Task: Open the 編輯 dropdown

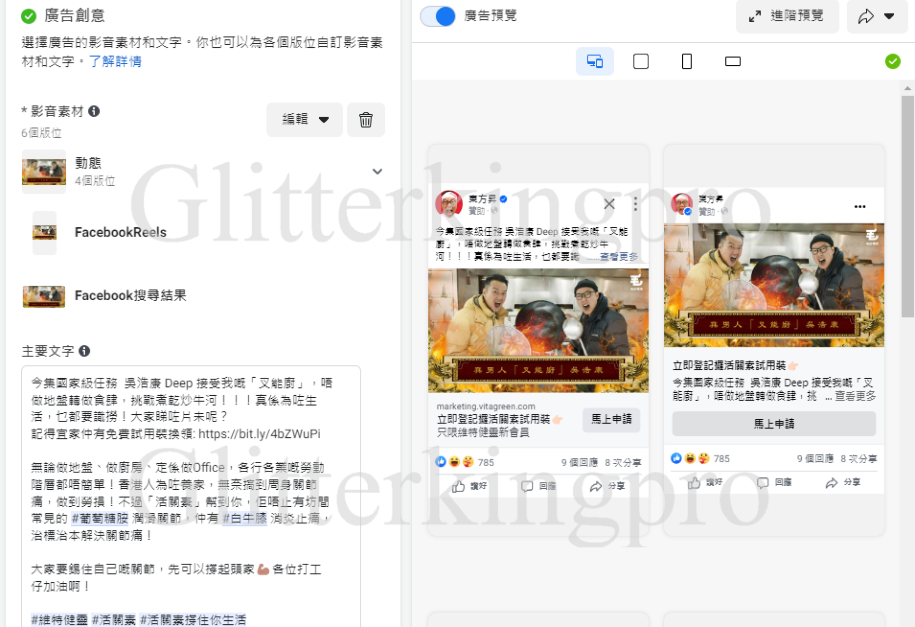Action: [305, 120]
